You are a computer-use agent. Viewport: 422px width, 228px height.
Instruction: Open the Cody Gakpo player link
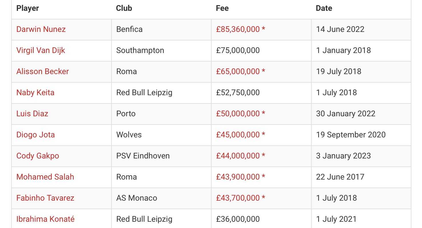(38, 156)
